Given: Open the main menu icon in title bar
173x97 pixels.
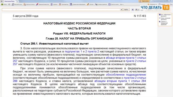Looking at the screenshot, I should click(2, 1).
